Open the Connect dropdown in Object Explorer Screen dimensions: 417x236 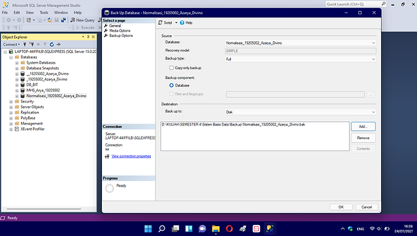click(12, 44)
